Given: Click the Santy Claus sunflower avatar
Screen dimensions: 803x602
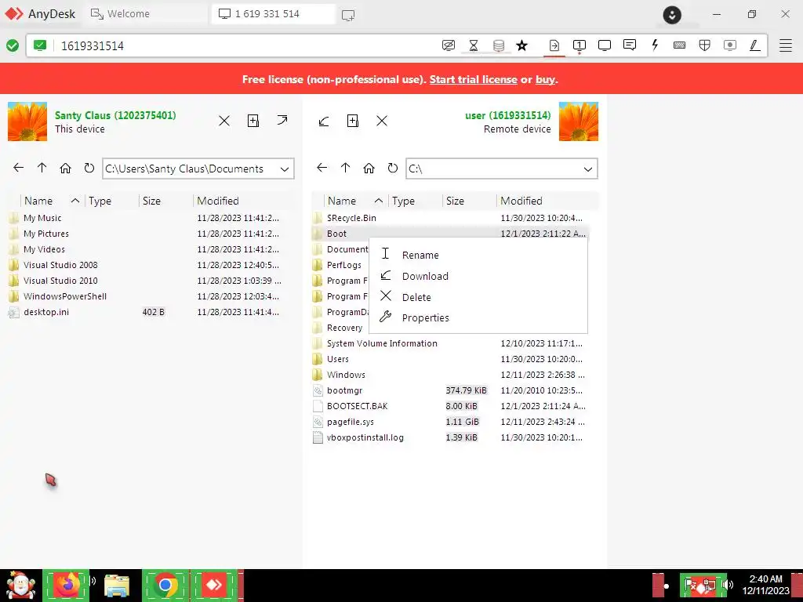Looking at the screenshot, I should (27, 121).
